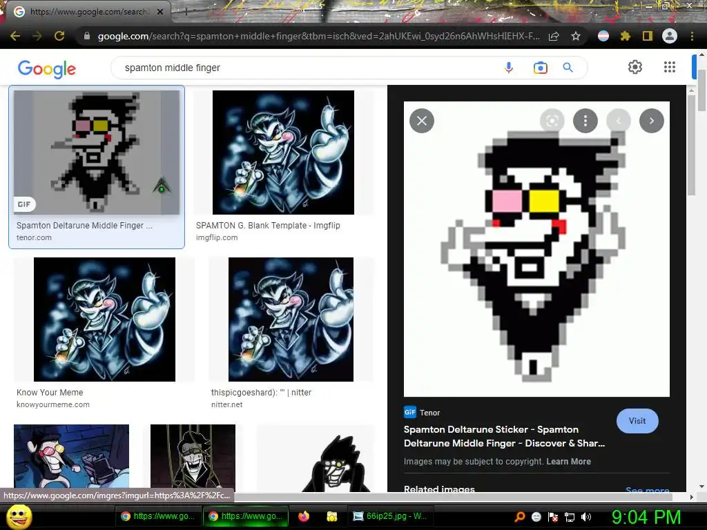Viewport: 707px width, 530px height.
Task: Launch Firefox from the taskbar
Action: click(304, 516)
